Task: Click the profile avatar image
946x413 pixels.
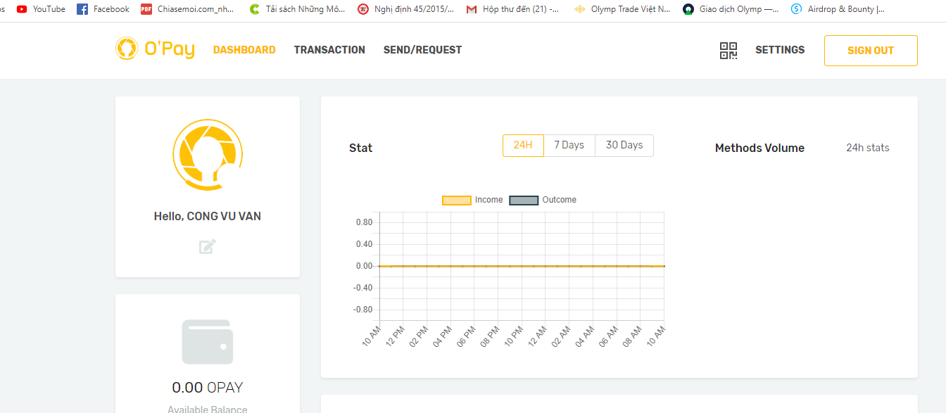Action: (x=208, y=155)
